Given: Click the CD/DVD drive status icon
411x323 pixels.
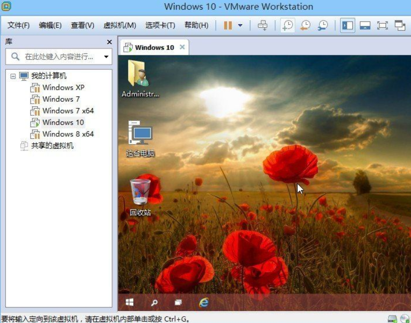Looking at the screenshot, I should pyautogui.click(x=405, y=319).
